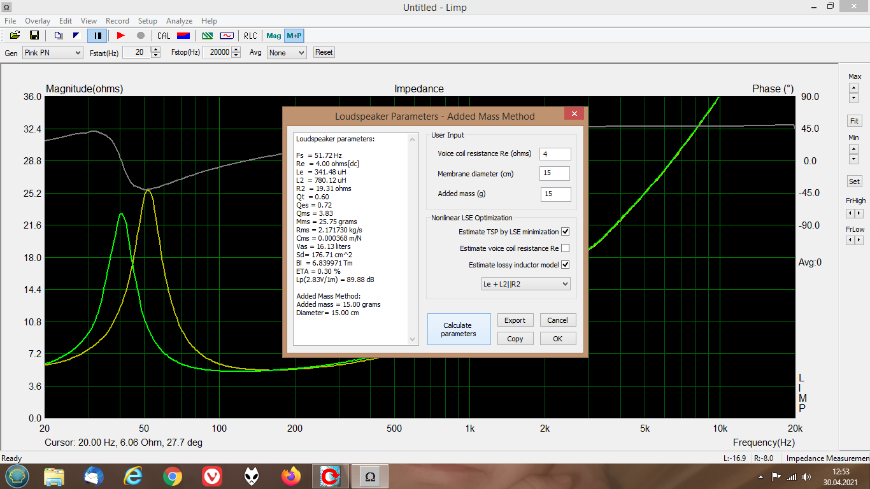
Task: Click the red-blue level indicator icon
Action: (183, 36)
